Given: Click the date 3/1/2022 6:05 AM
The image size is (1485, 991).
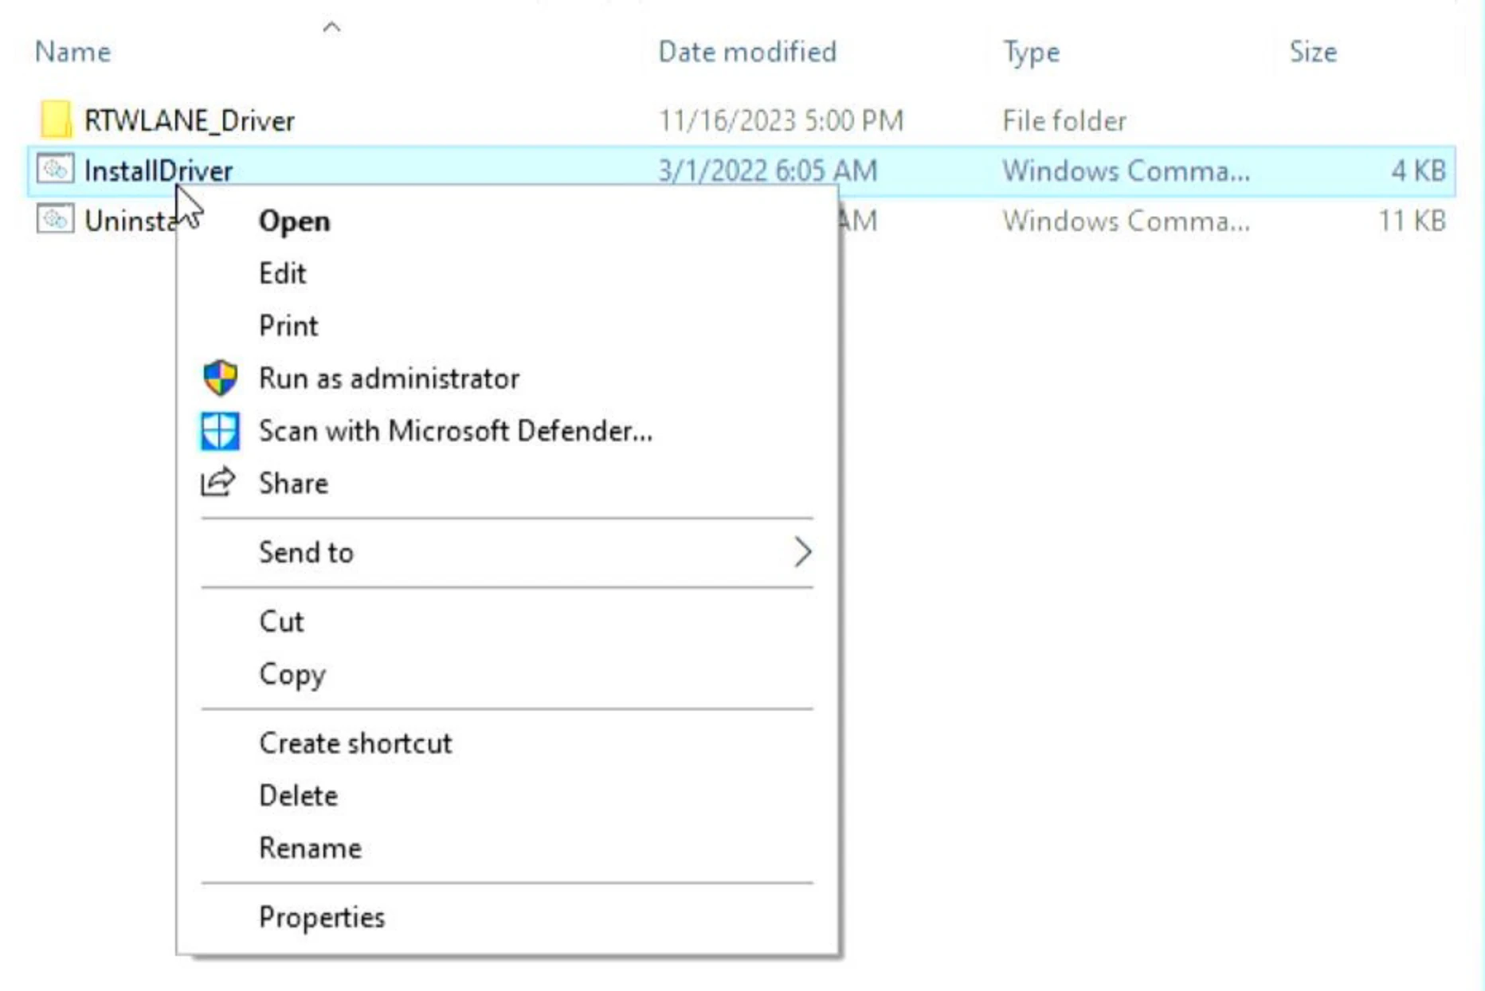Looking at the screenshot, I should [x=767, y=171].
